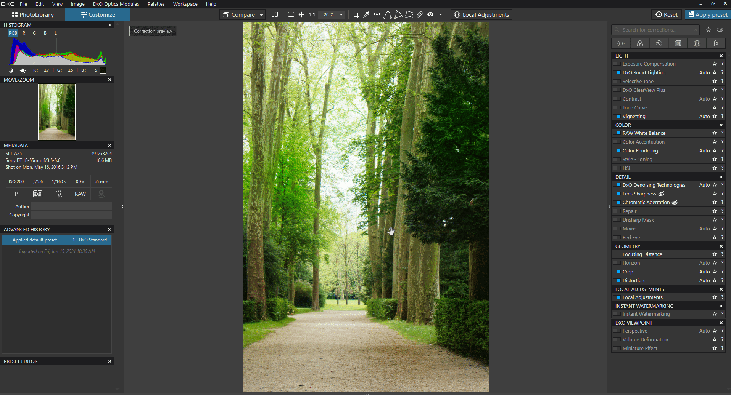This screenshot has height=395, width=731.
Task: Select the Crop tool in the toolbar
Action: (356, 15)
